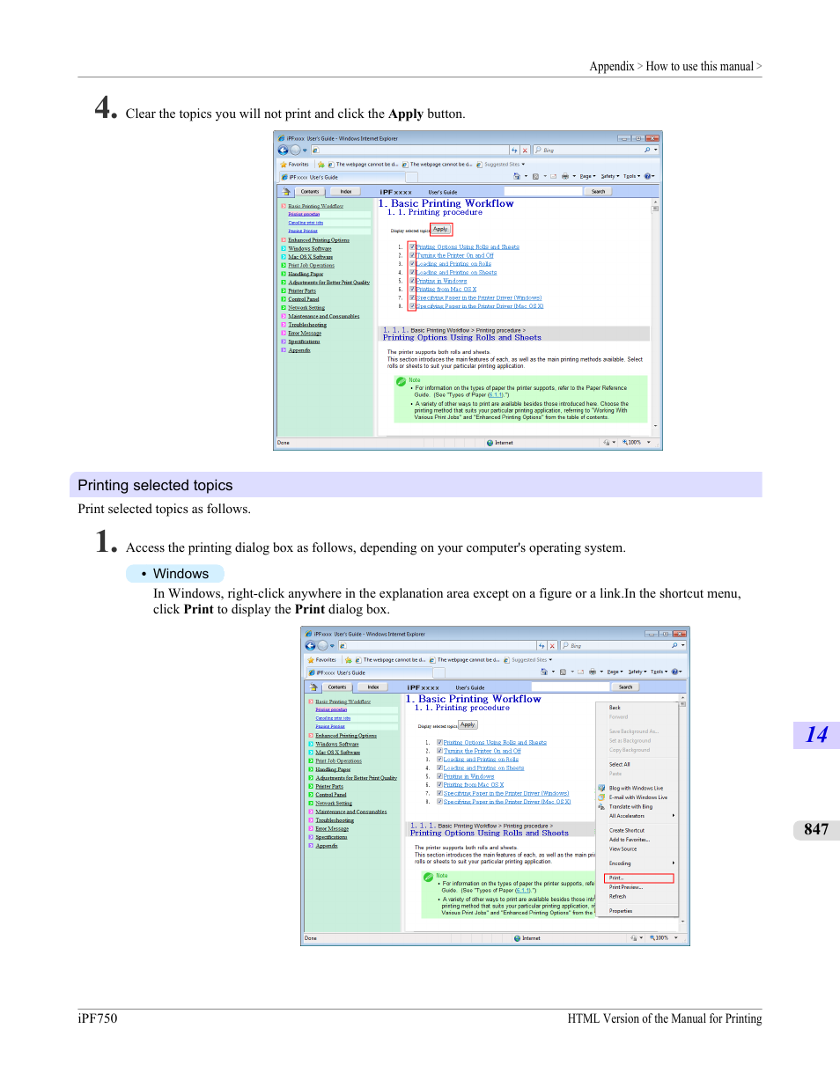Click the Bing search magnifier in lower browser
This screenshot has height=1087, width=840.
point(674,646)
